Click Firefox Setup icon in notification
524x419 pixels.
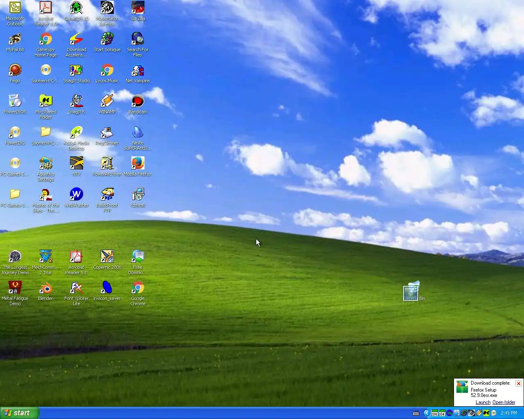point(462,387)
